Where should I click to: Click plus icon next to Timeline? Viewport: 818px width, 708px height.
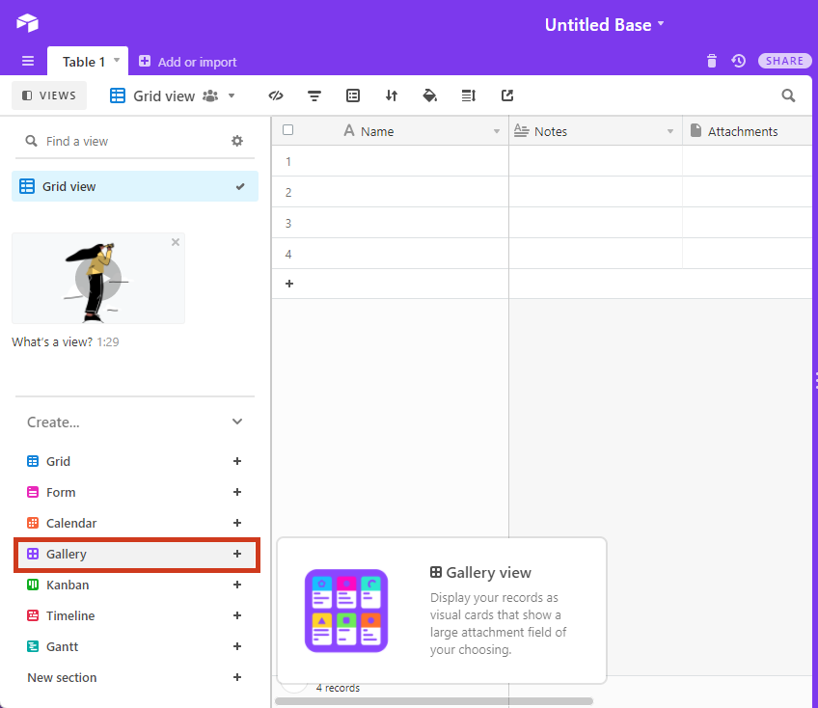click(x=237, y=615)
